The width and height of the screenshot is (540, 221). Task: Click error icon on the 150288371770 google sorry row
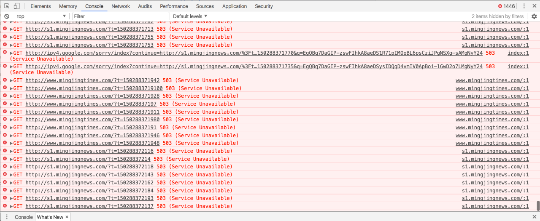coord(5,53)
